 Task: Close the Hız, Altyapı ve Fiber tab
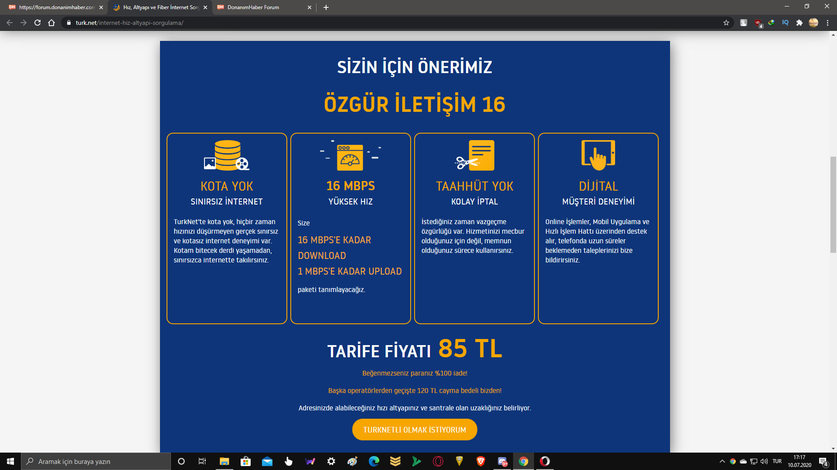click(205, 7)
